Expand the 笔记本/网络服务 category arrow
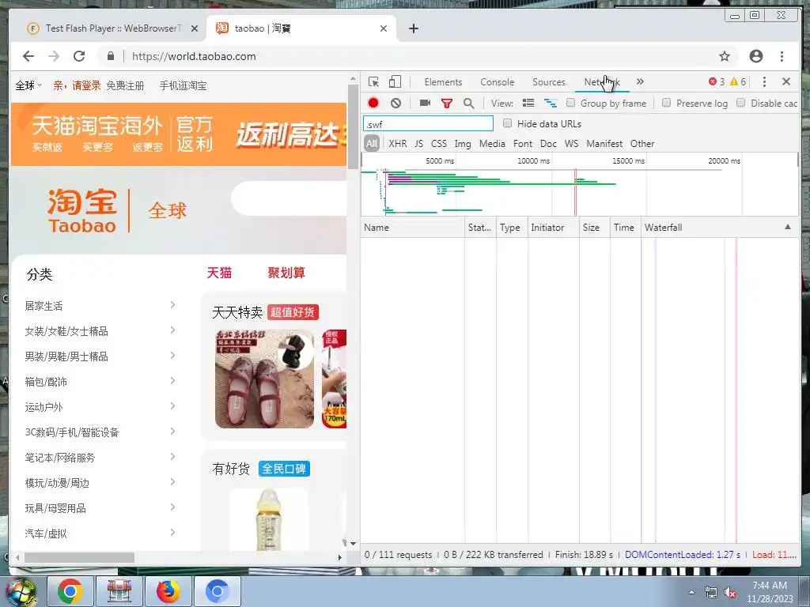The image size is (810, 607). [173, 457]
